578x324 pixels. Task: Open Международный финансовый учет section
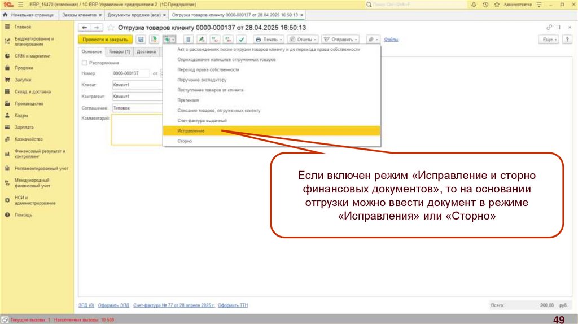click(32, 183)
